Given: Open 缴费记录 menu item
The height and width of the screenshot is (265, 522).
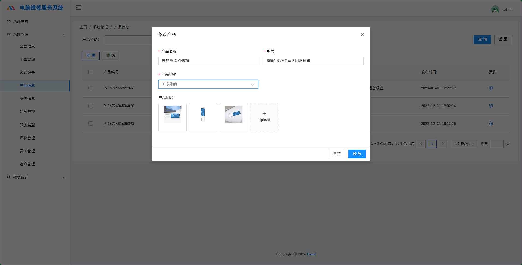Looking at the screenshot, I should 35,73.
